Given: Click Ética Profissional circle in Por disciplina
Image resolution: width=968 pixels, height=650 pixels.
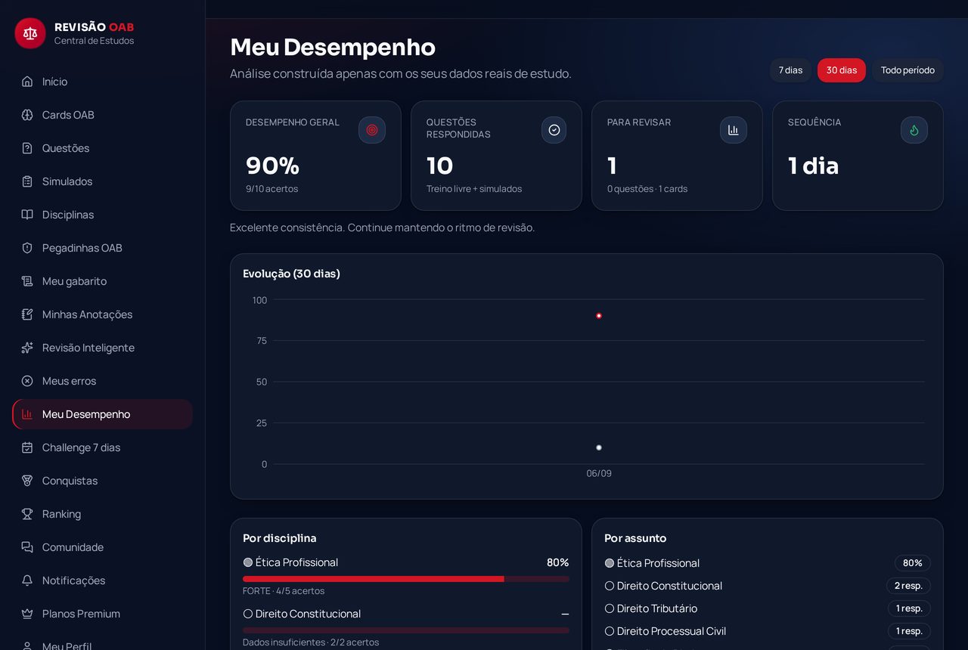Looking at the screenshot, I should (248, 562).
